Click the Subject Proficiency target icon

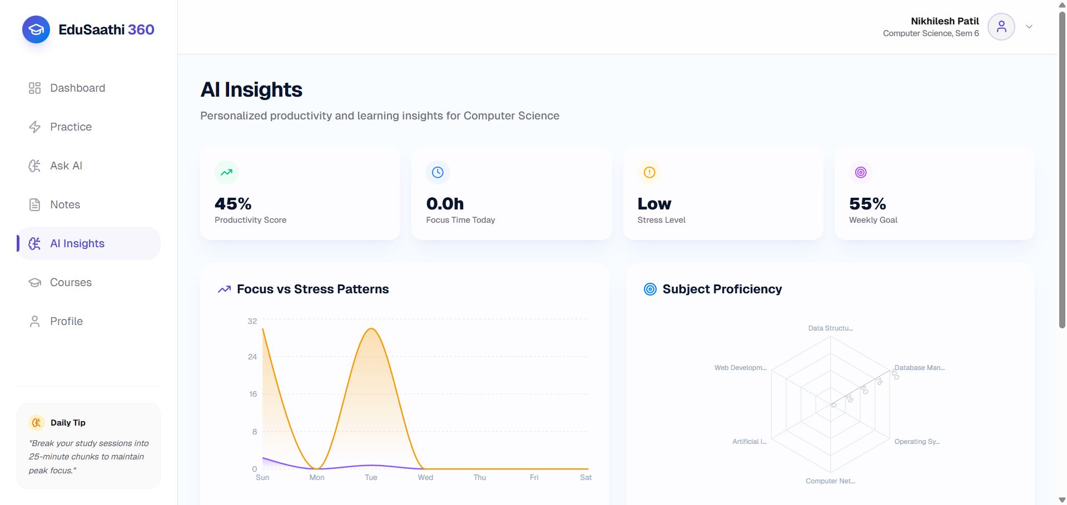pos(650,289)
